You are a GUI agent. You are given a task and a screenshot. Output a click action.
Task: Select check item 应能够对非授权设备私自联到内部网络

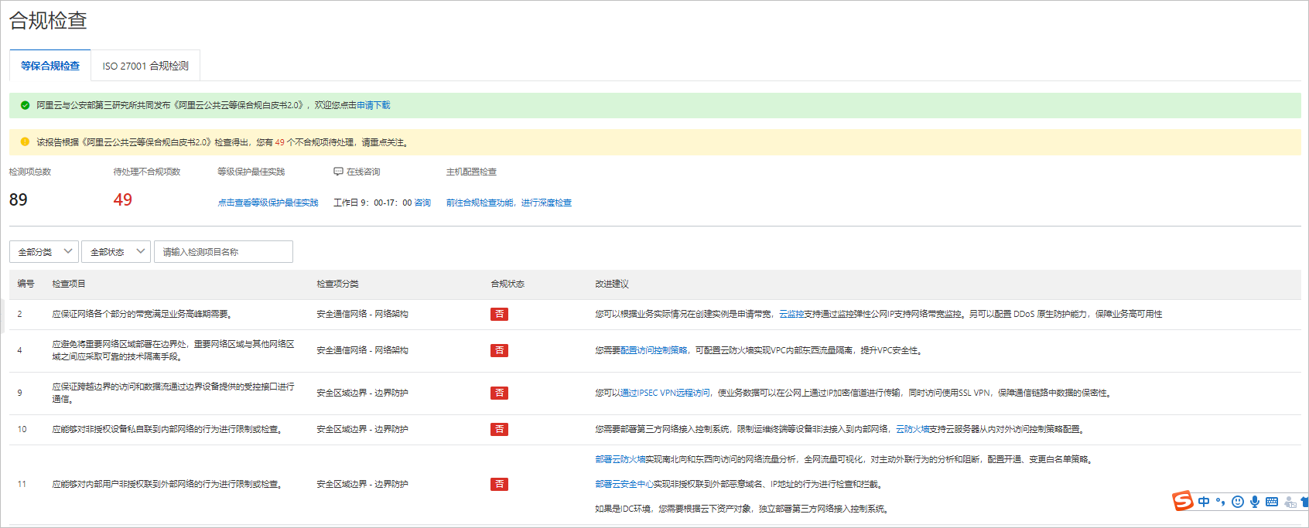click(x=166, y=429)
